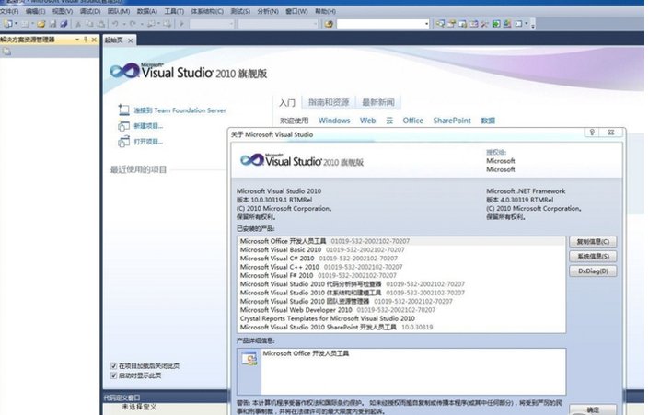649x415 pixels.
Task: Pin the 解决方案资源管理器 panel
Action: tap(86, 40)
